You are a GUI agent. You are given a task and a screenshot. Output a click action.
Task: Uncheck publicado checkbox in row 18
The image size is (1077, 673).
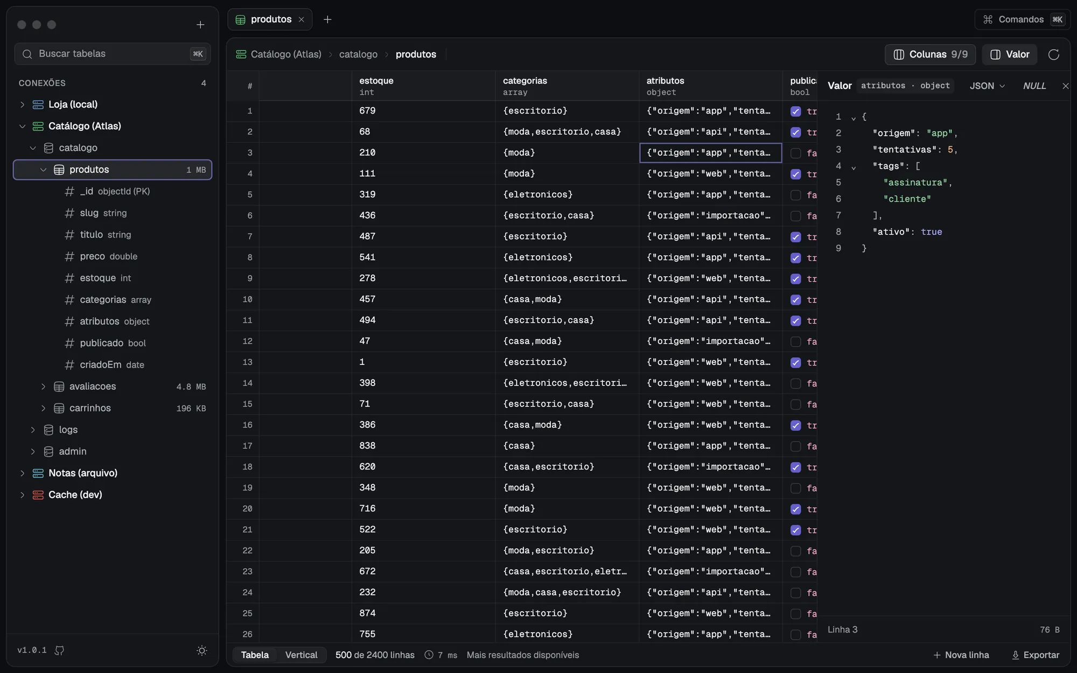[795, 467]
